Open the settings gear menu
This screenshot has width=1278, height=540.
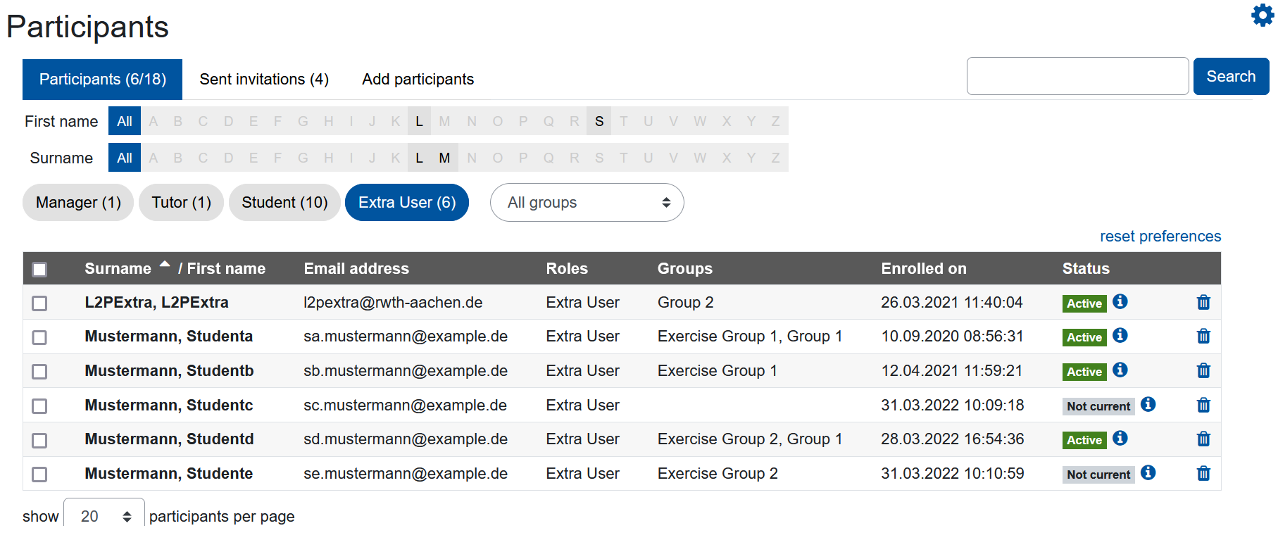tap(1262, 15)
